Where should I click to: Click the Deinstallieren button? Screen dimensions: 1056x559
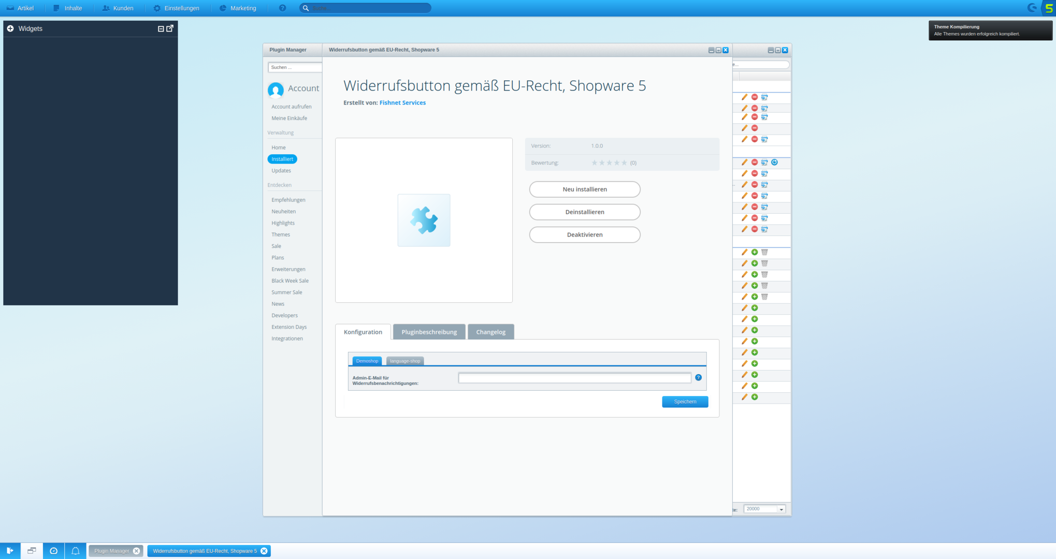click(x=585, y=212)
